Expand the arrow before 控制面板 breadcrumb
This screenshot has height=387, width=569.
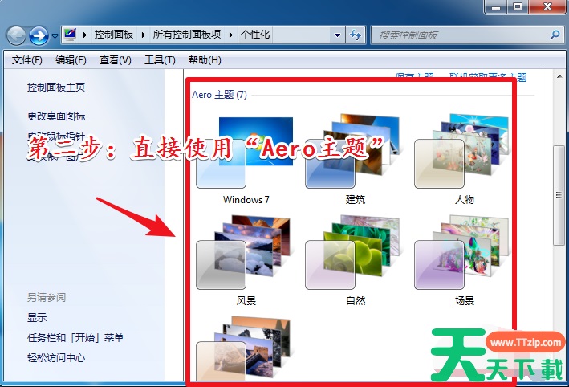click(85, 35)
